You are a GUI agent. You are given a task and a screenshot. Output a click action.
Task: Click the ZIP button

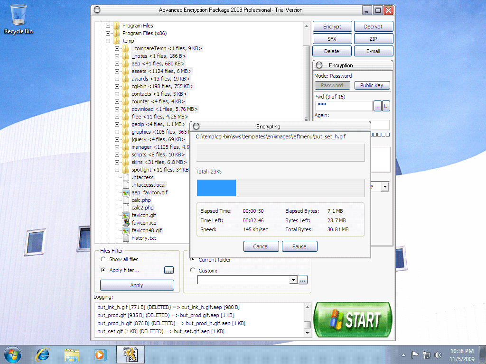coord(374,39)
